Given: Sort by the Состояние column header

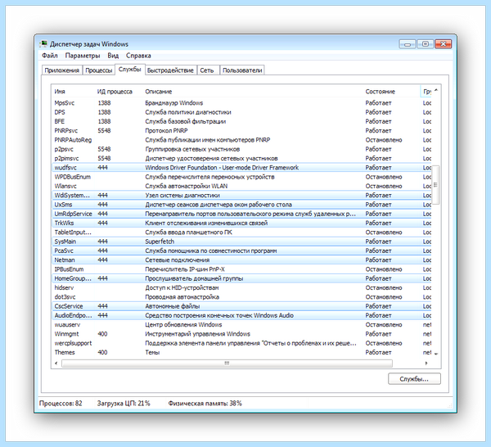Looking at the screenshot, I should 391,92.
